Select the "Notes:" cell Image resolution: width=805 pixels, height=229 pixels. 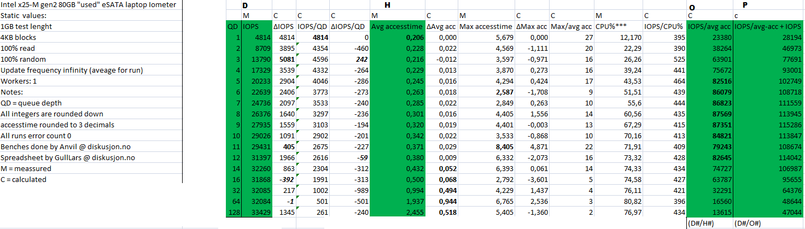point(12,92)
